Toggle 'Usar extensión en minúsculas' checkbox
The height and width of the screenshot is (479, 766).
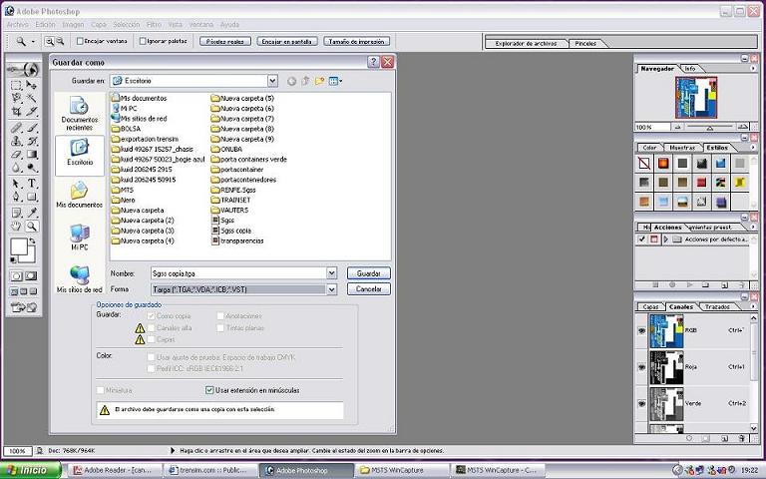pos(209,390)
